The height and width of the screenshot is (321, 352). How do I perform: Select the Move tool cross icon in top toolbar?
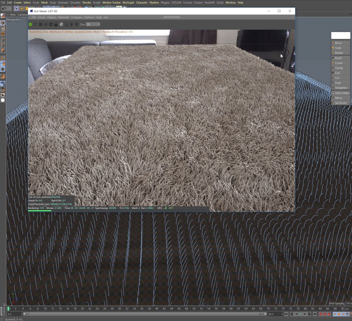(22, 8)
